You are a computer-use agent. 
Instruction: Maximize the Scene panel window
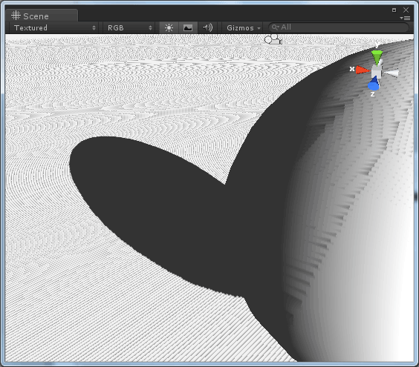394,10
